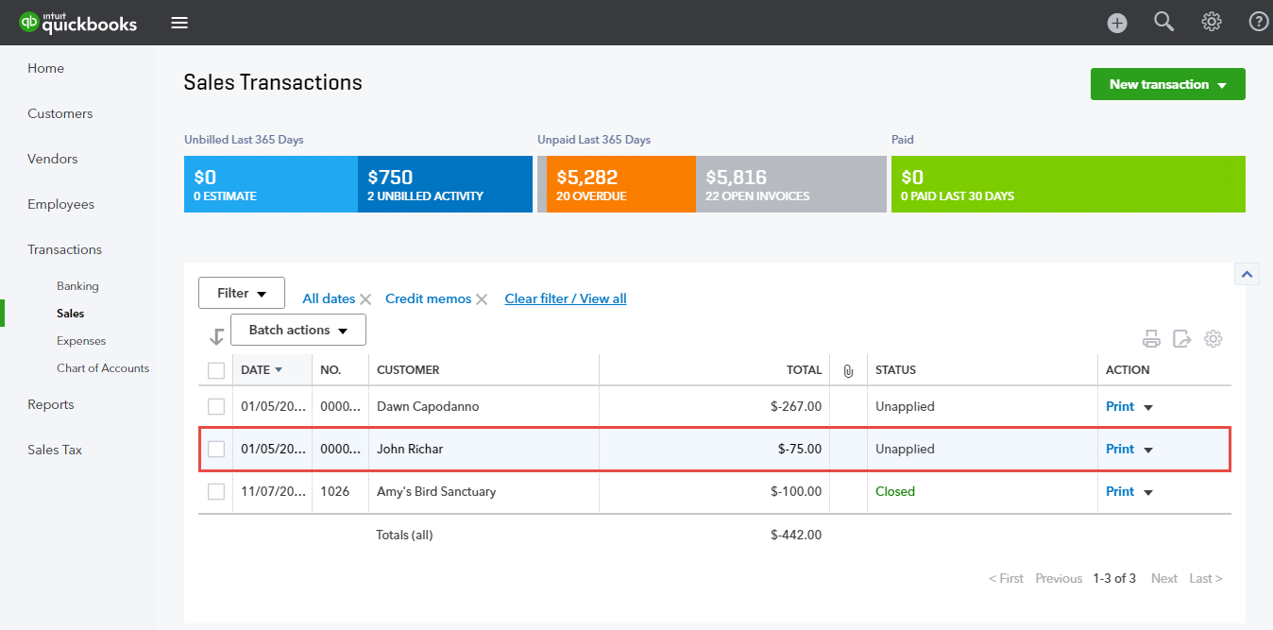Click the $-75.00 total cell
Image resolution: width=1273 pixels, height=630 pixels.
pyautogui.click(x=800, y=449)
